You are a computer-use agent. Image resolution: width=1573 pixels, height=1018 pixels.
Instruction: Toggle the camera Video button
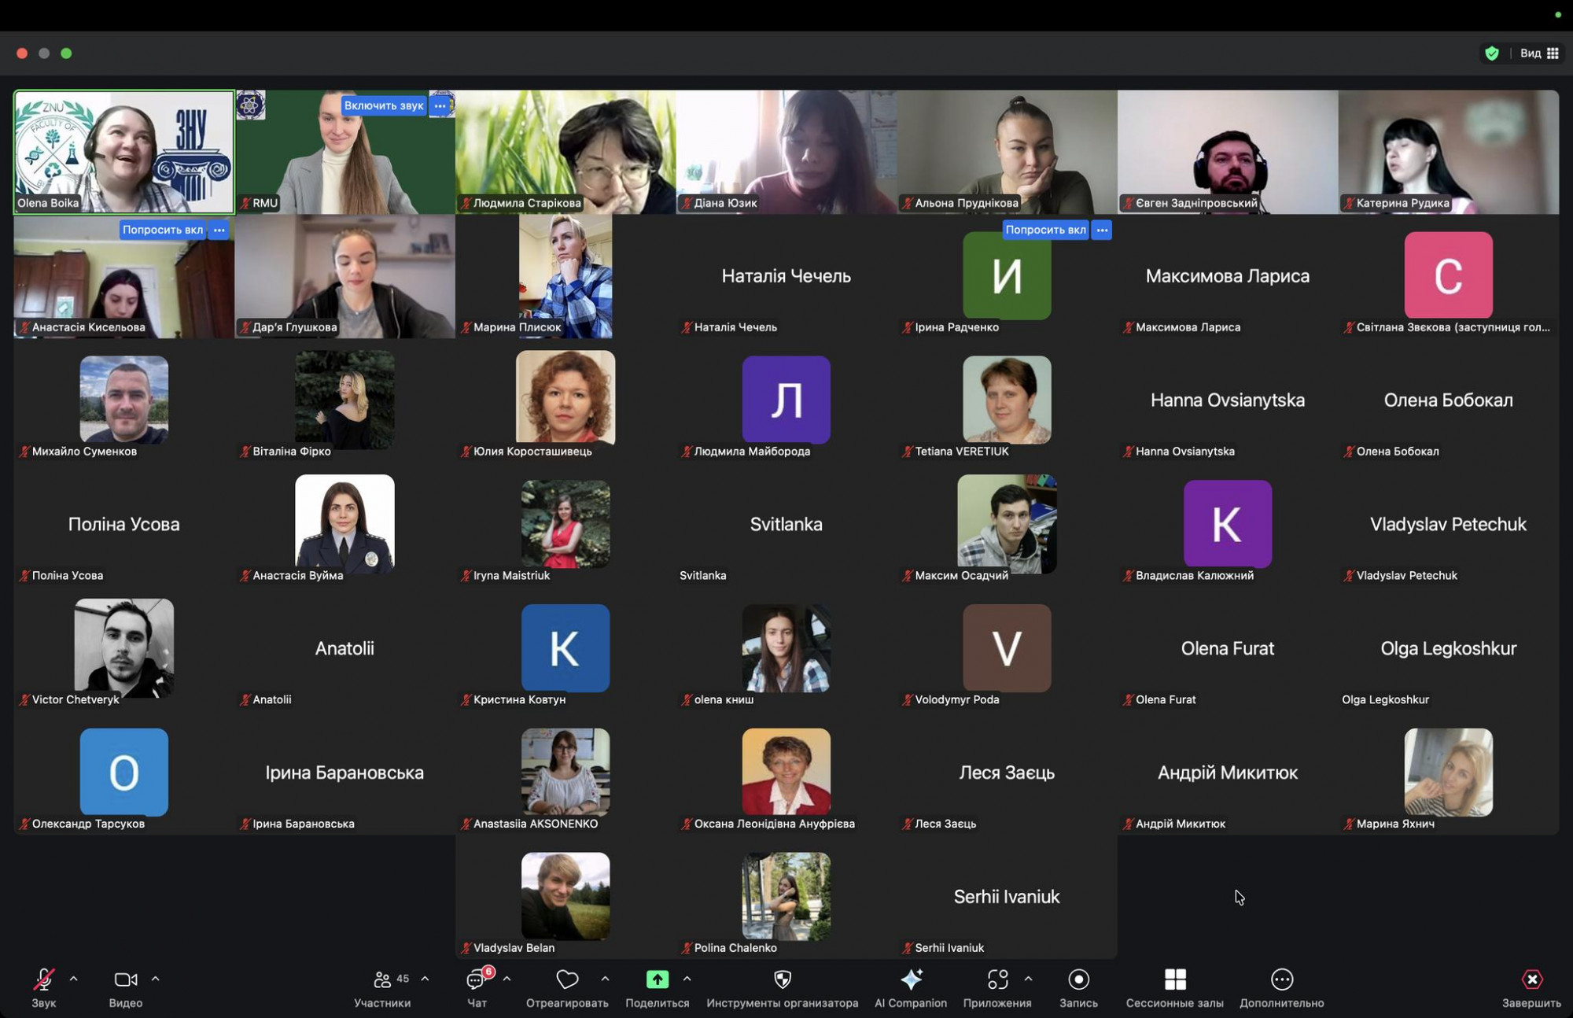click(x=126, y=979)
